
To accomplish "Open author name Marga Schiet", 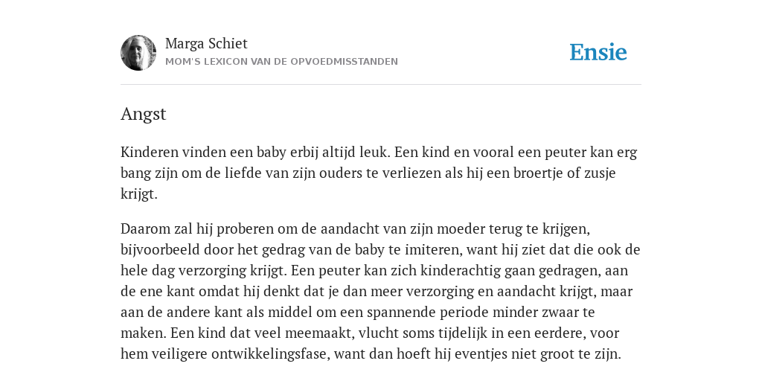I will pos(207,43).
